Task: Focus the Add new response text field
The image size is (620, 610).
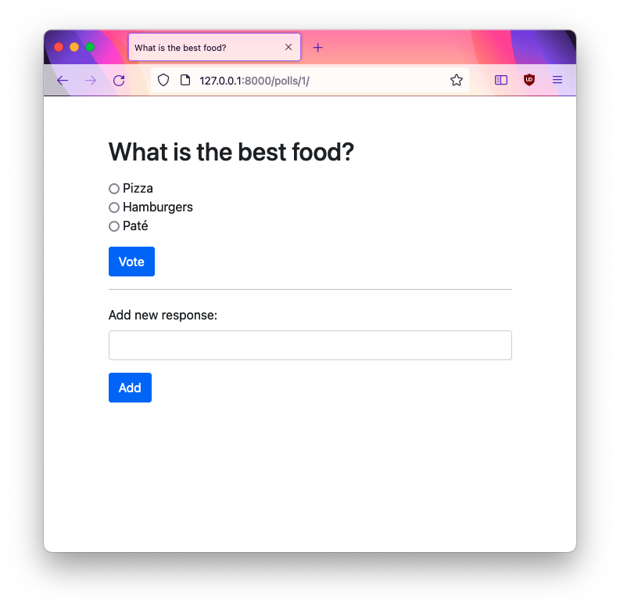Action: (x=310, y=345)
